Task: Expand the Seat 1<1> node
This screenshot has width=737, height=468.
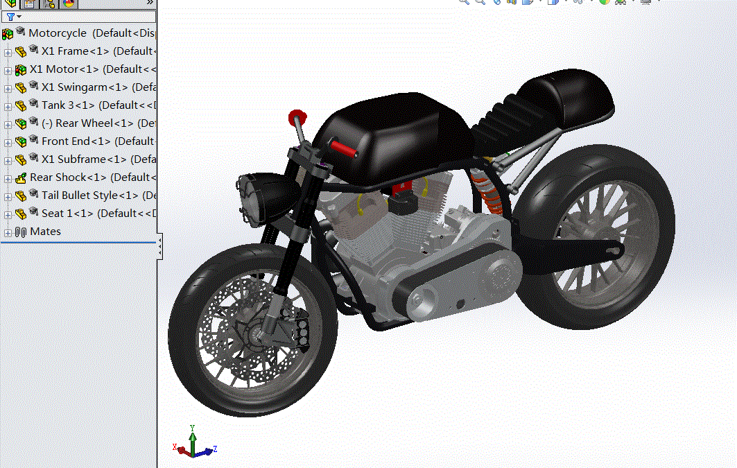Action: 8,215
